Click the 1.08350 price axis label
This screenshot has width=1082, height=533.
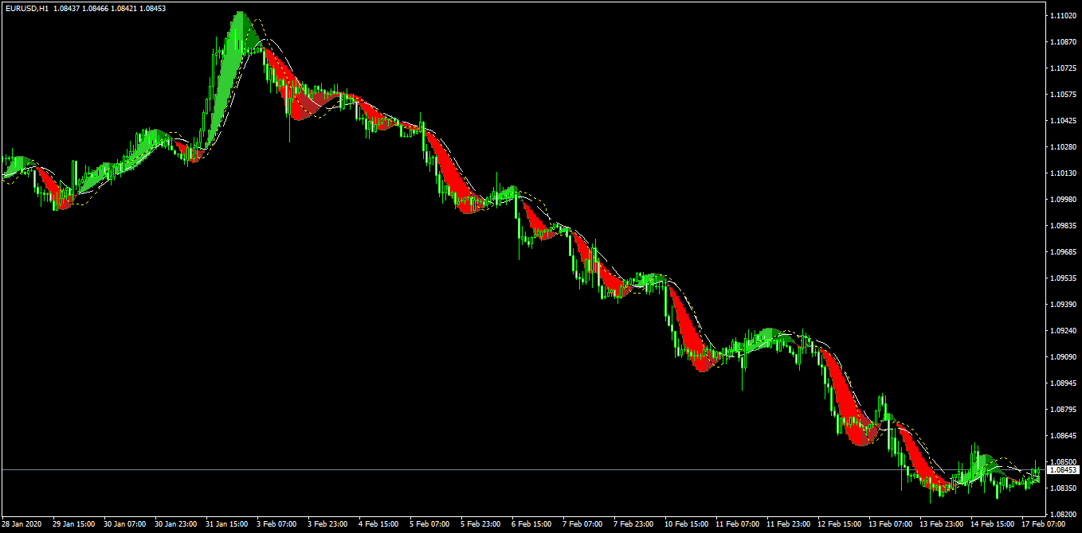pos(1064,488)
